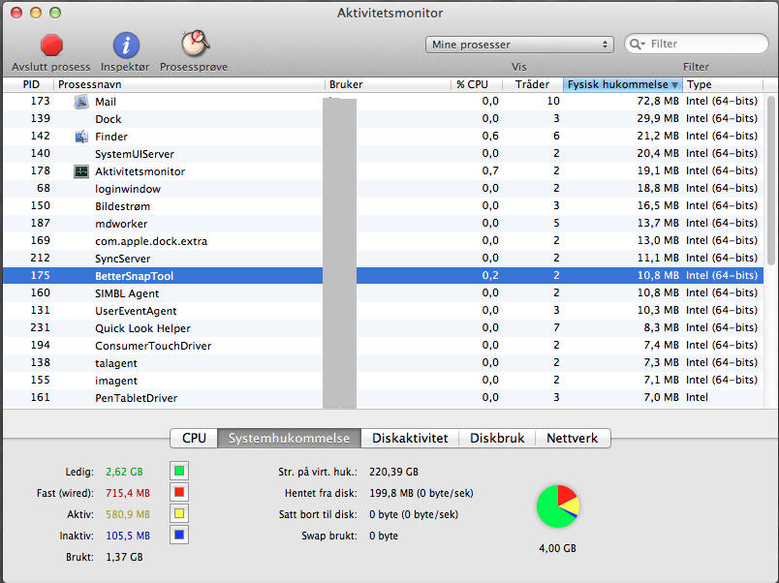The height and width of the screenshot is (583, 779).
Task: Click the Prosessprøve sample icon
Action: coord(195,44)
